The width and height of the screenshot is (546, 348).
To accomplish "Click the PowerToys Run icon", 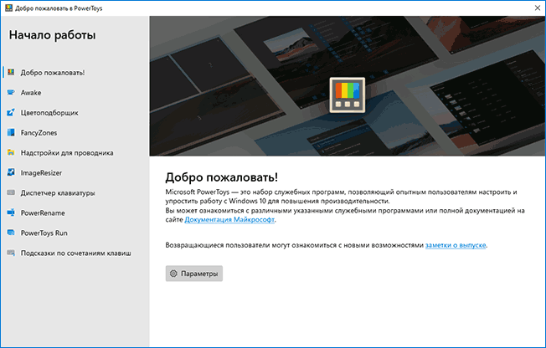I will [11, 233].
